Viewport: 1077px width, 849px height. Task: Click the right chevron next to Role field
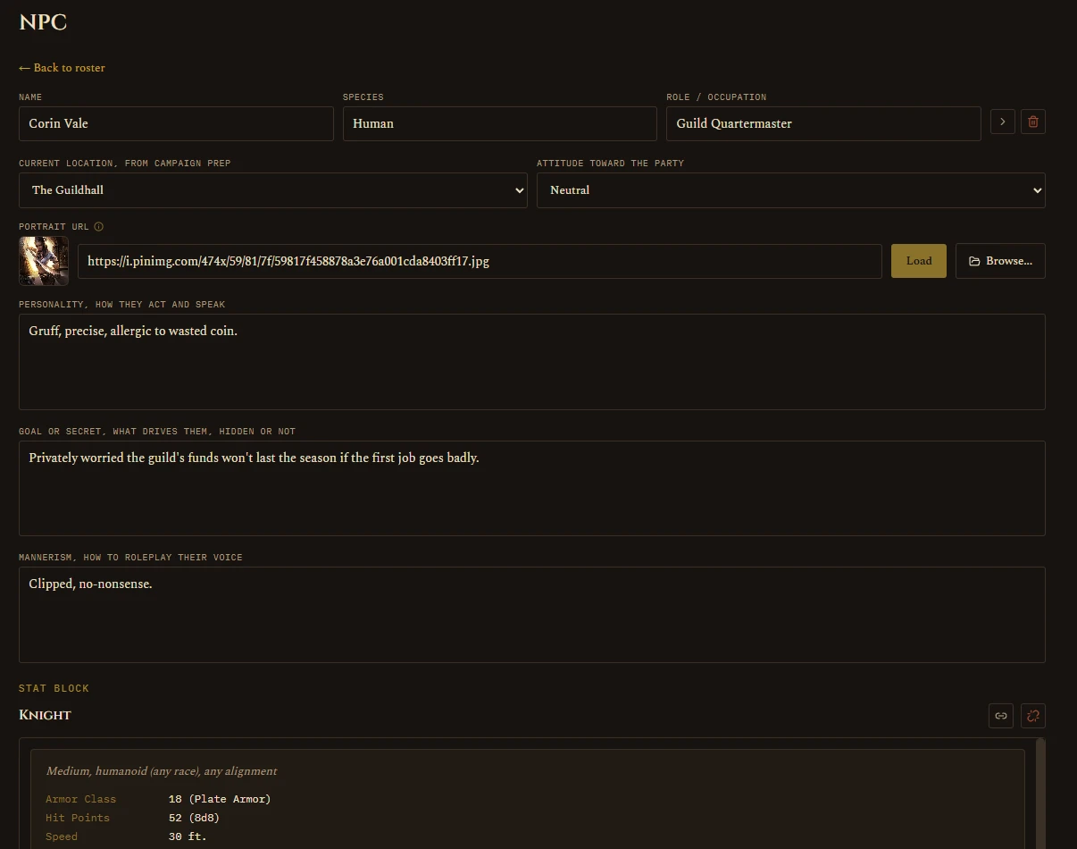point(1003,122)
